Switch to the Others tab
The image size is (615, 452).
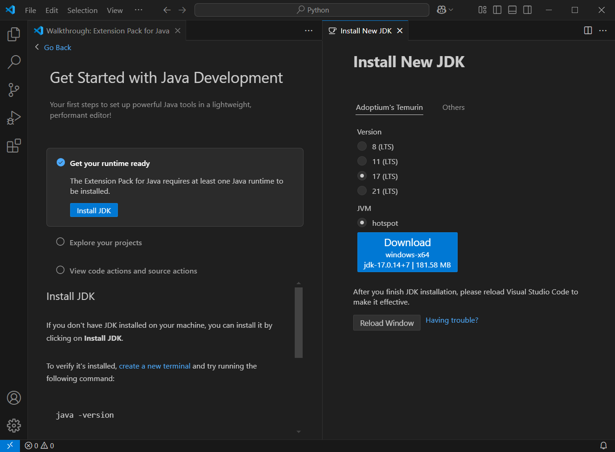point(453,108)
